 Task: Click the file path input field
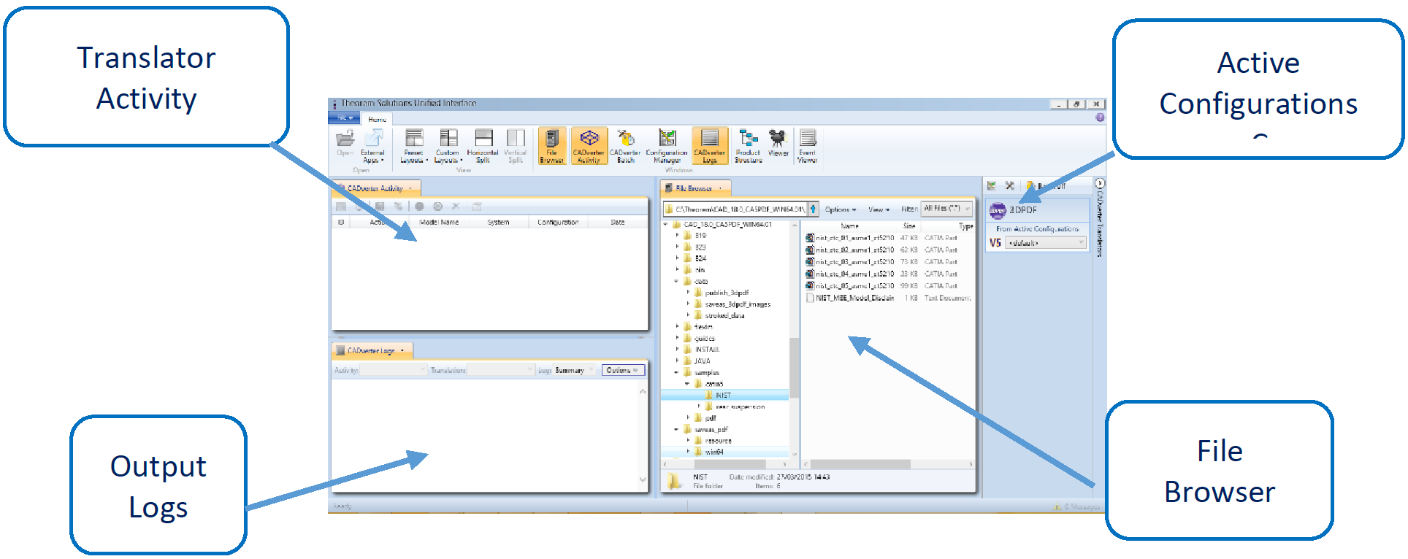735,209
